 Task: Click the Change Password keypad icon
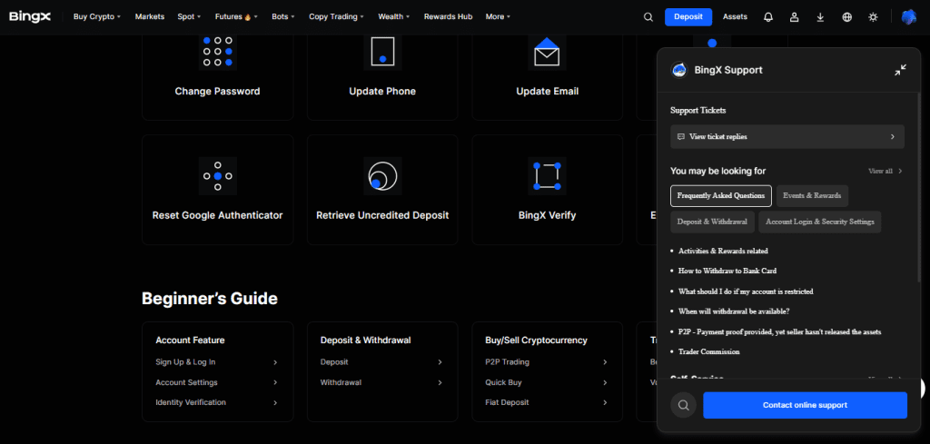click(x=218, y=52)
